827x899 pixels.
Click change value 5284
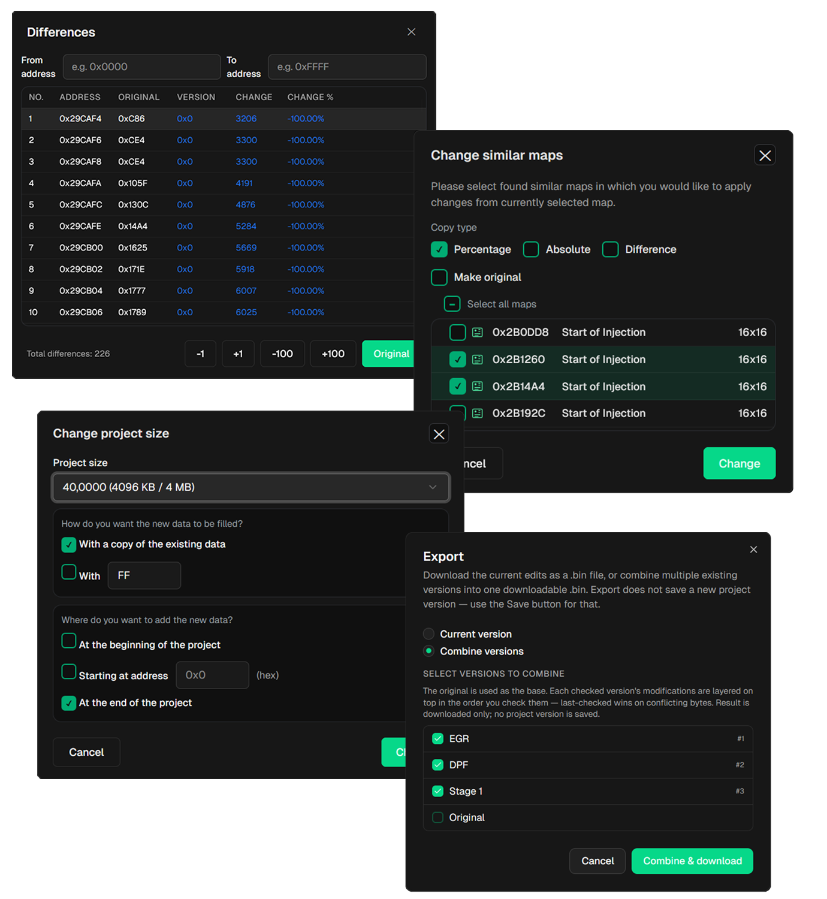click(246, 226)
